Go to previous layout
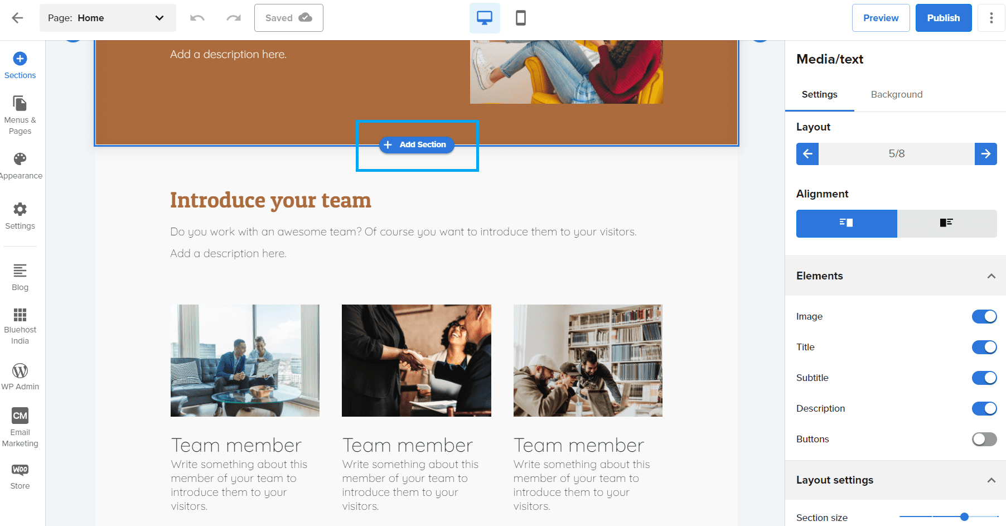The image size is (1006, 526). point(807,154)
